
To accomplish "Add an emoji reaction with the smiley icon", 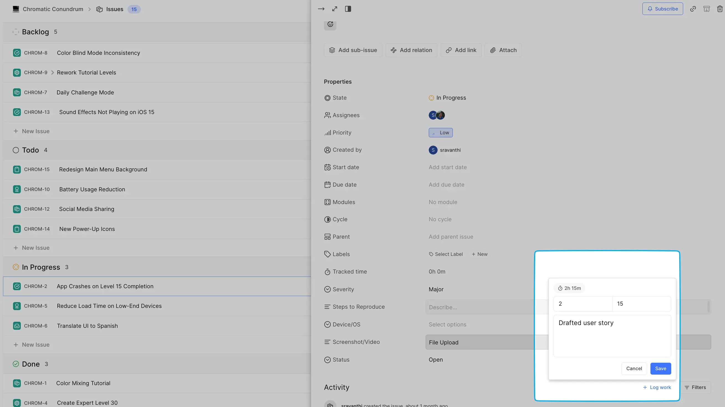I will click(x=330, y=25).
